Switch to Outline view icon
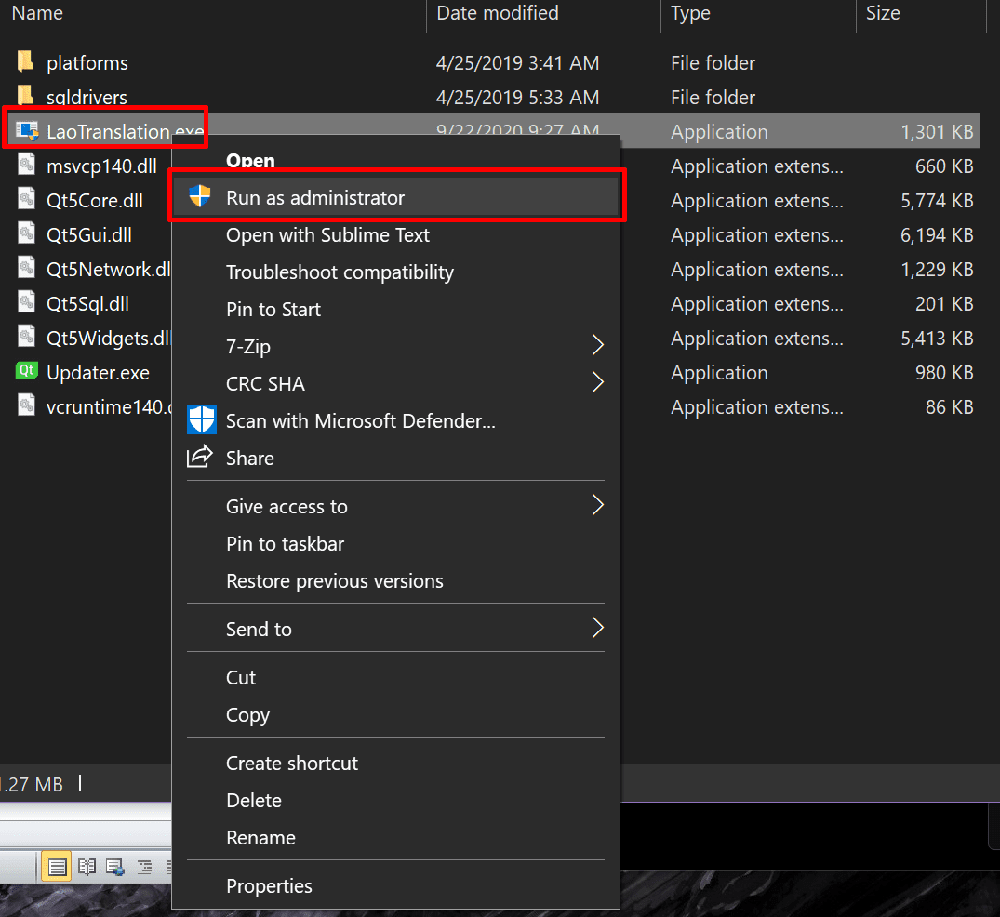Screen dimensions: 1000x917 click(144, 867)
